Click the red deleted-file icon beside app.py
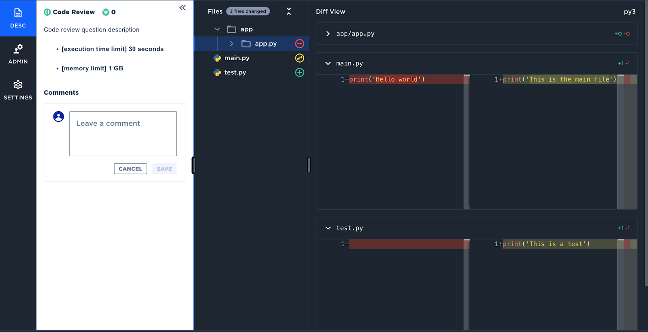 (x=299, y=44)
